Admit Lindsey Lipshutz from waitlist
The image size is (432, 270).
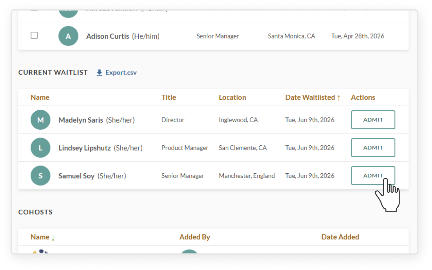click(x=373, y=148)
